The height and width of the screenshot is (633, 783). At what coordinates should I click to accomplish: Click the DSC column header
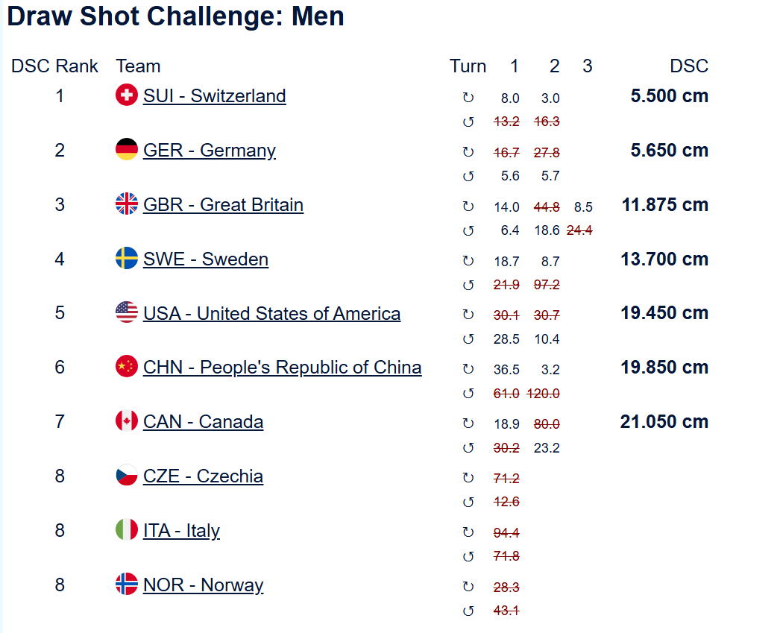[688, 66]
